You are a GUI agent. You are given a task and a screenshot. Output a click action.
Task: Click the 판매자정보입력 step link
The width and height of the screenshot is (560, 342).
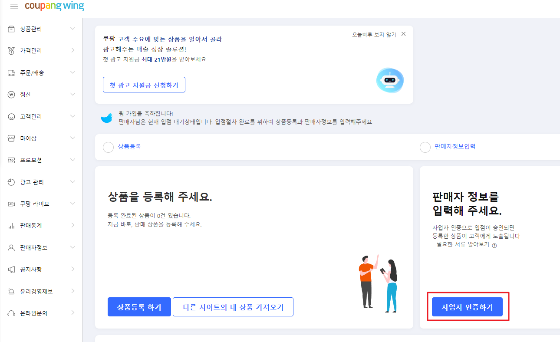pyautogui.click(x=455, y=147)
